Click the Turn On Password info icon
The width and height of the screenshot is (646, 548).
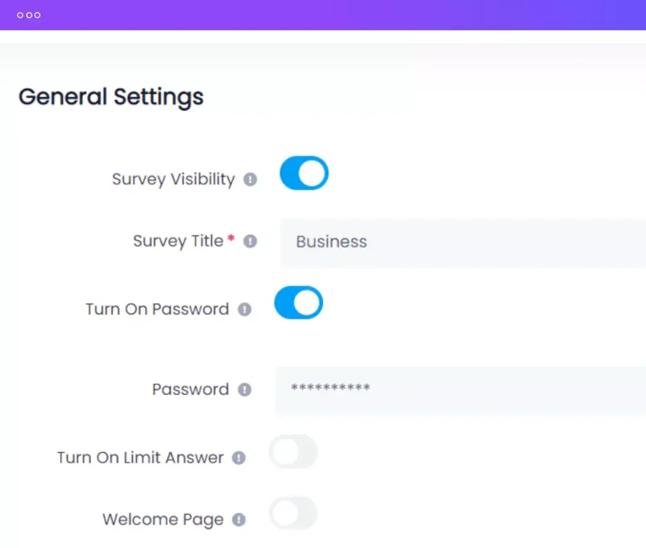pyautogui.click(x=245, y=309)
